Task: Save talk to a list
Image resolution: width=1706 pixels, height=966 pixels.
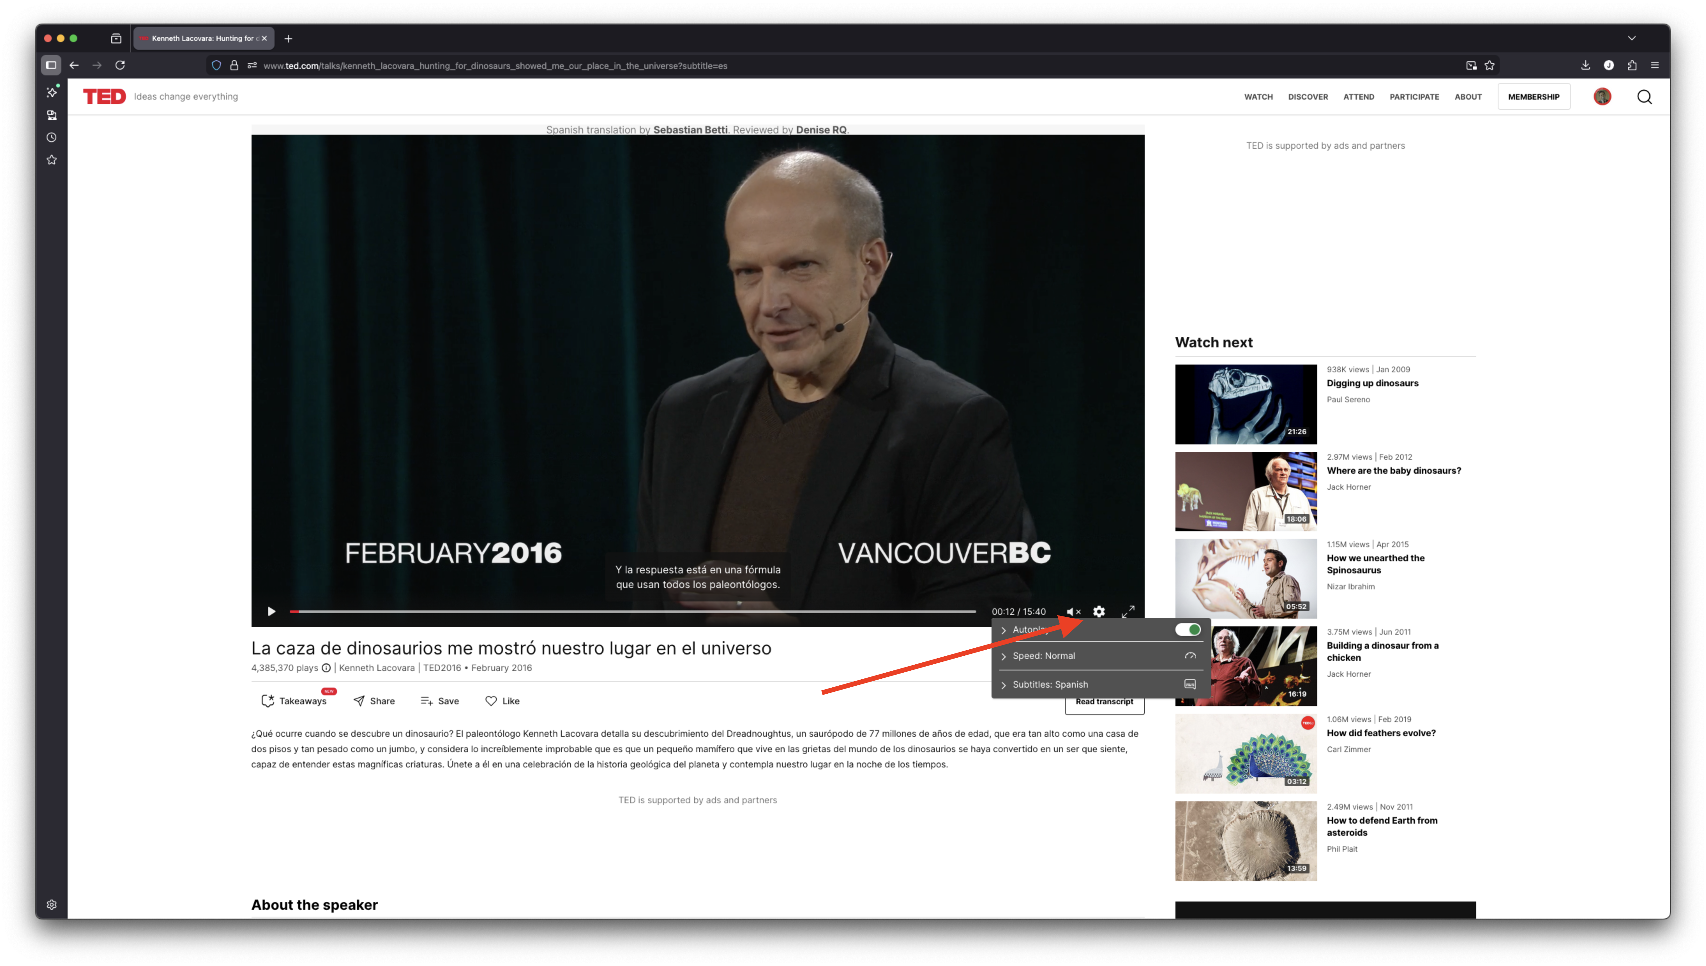Action: [440, 701]
